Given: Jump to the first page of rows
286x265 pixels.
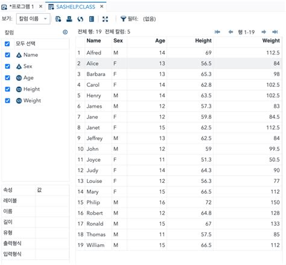Looking at the screenshot, I should (x=217, y=32).
